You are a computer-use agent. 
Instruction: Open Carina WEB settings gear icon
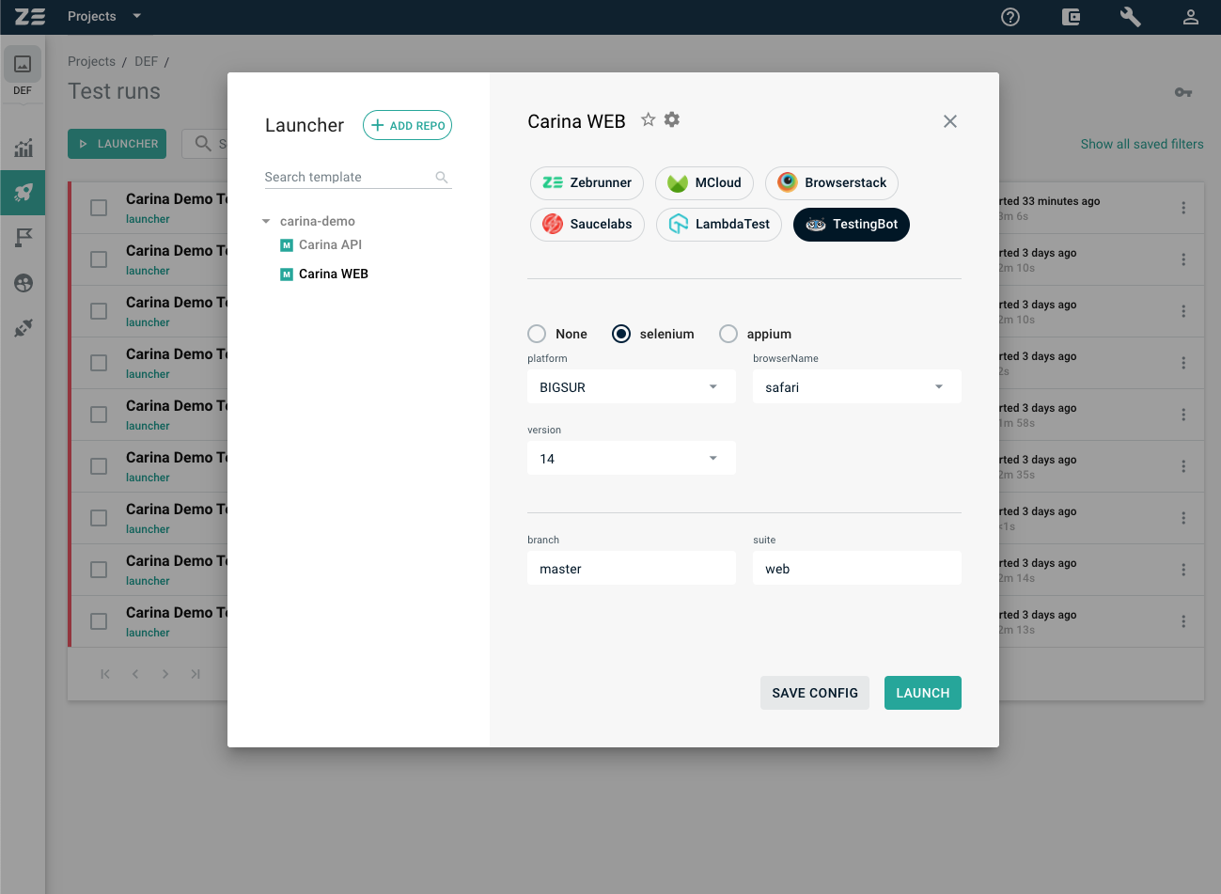coord(671,119)
